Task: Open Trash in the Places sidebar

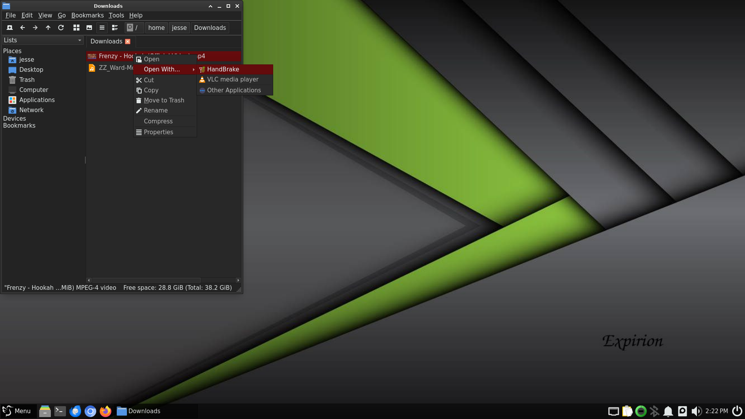Action: (27, 80)
